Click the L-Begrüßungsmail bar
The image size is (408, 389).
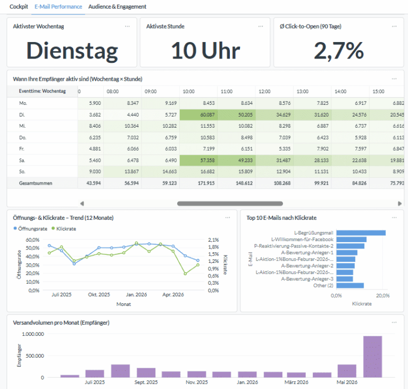(x=361, y=233)
